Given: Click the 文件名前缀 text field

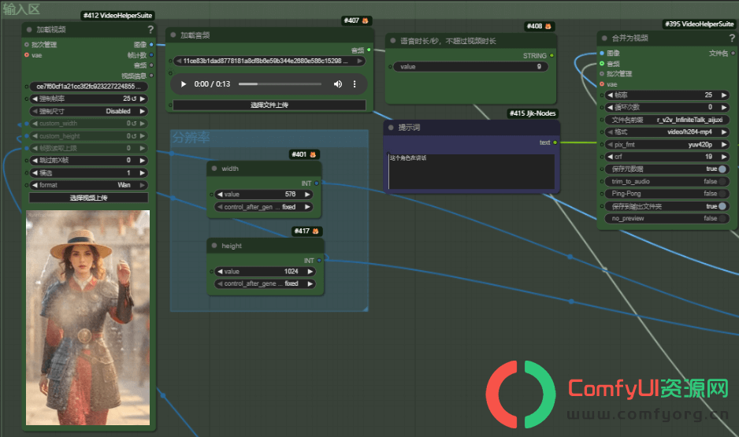Looking at the screenshot, I should (x=667, y=120).
